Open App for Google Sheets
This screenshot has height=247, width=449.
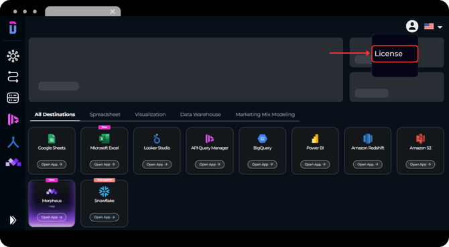[x=52, y=164]
